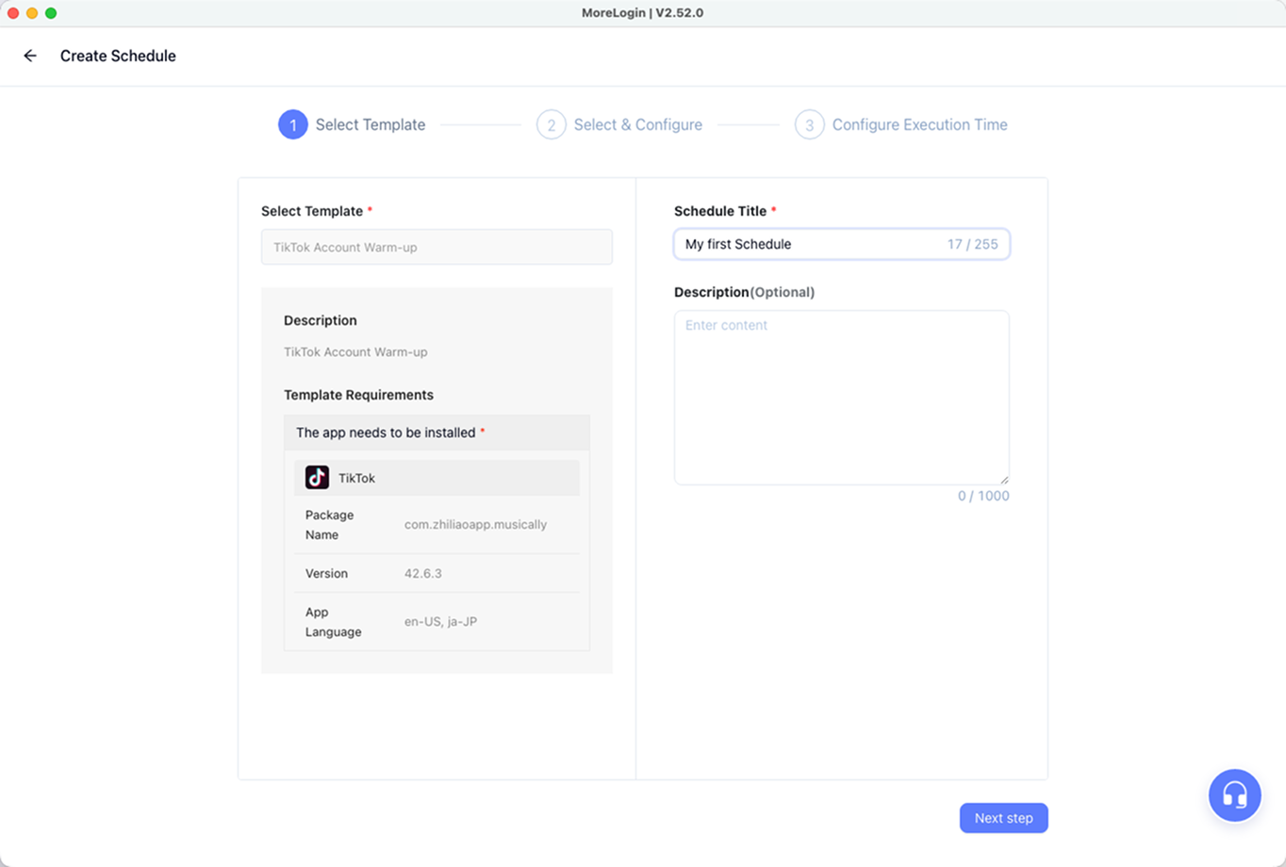Click the Schedule Title label
The image size is (1286, 867).
pos(719,211)
